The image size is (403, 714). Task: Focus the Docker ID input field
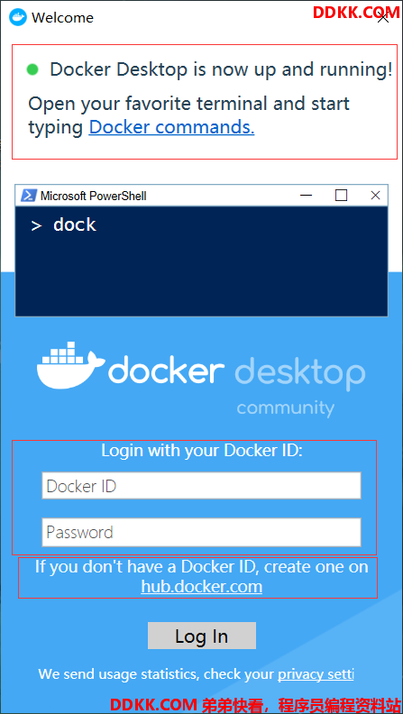[x=201, y=485]
